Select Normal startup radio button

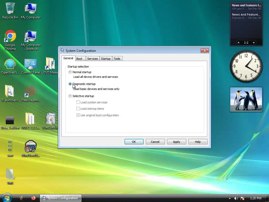pyautogui.click(x=70, y=72)
